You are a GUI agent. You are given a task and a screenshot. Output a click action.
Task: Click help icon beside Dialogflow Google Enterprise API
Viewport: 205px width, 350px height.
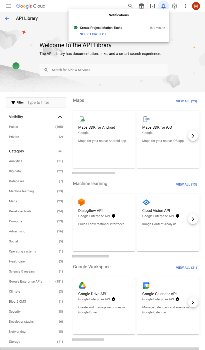pyautogui.click(x=113, y=216)
